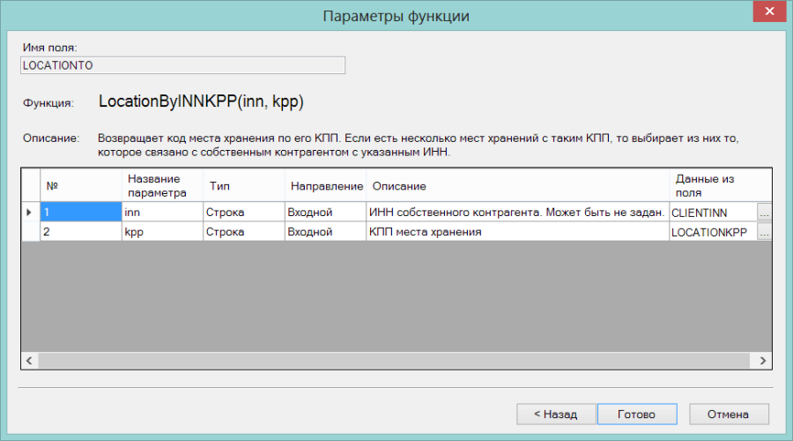
Task: Click the horizontal scrollbar track
Action: 396,361
